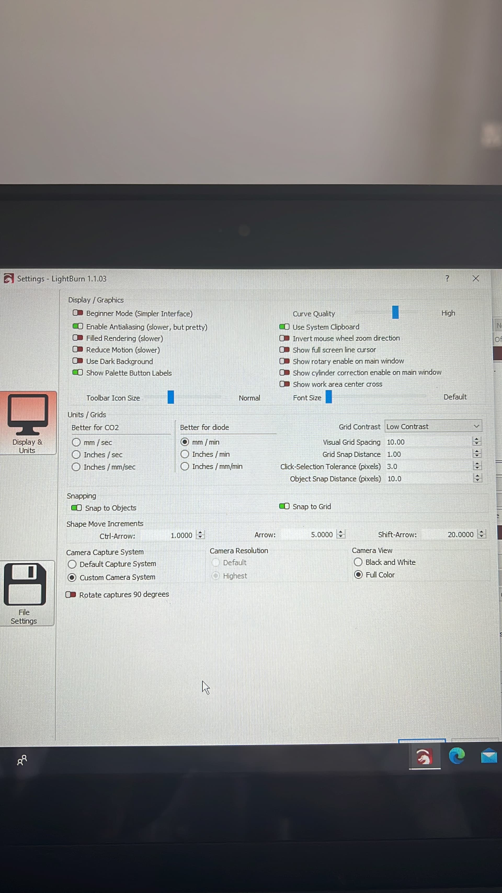This screenshot has height=893, width=502.
Task: Toggle Enable Antialiasing switch
Action: point(78,326)
